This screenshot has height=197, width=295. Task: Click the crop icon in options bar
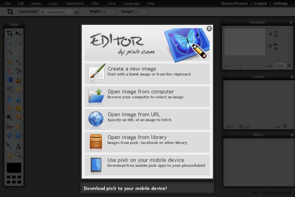10,12
